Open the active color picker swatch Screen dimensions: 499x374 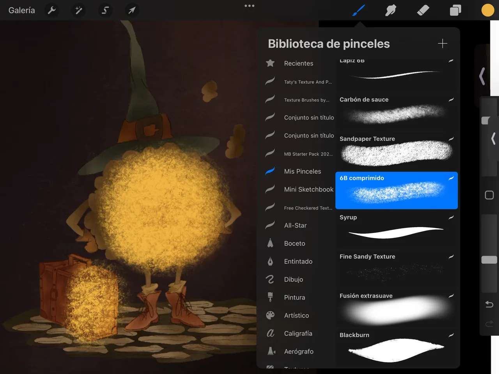488,10
